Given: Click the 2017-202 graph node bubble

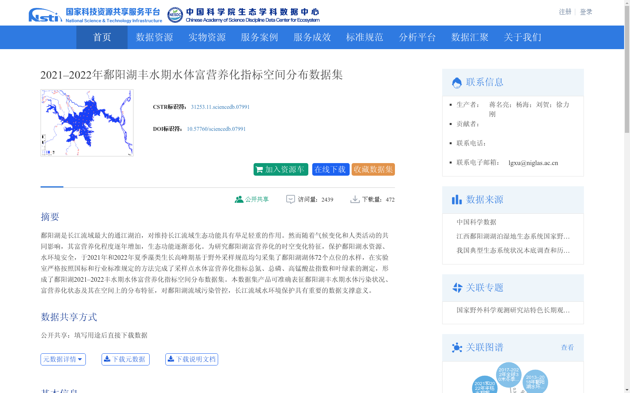Looking at the screenshot, I should click(x=508, y=375).
